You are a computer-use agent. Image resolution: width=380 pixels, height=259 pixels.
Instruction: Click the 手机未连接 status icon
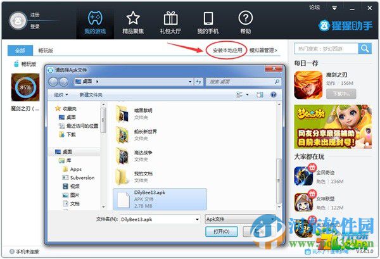click(x=11, y=252)
